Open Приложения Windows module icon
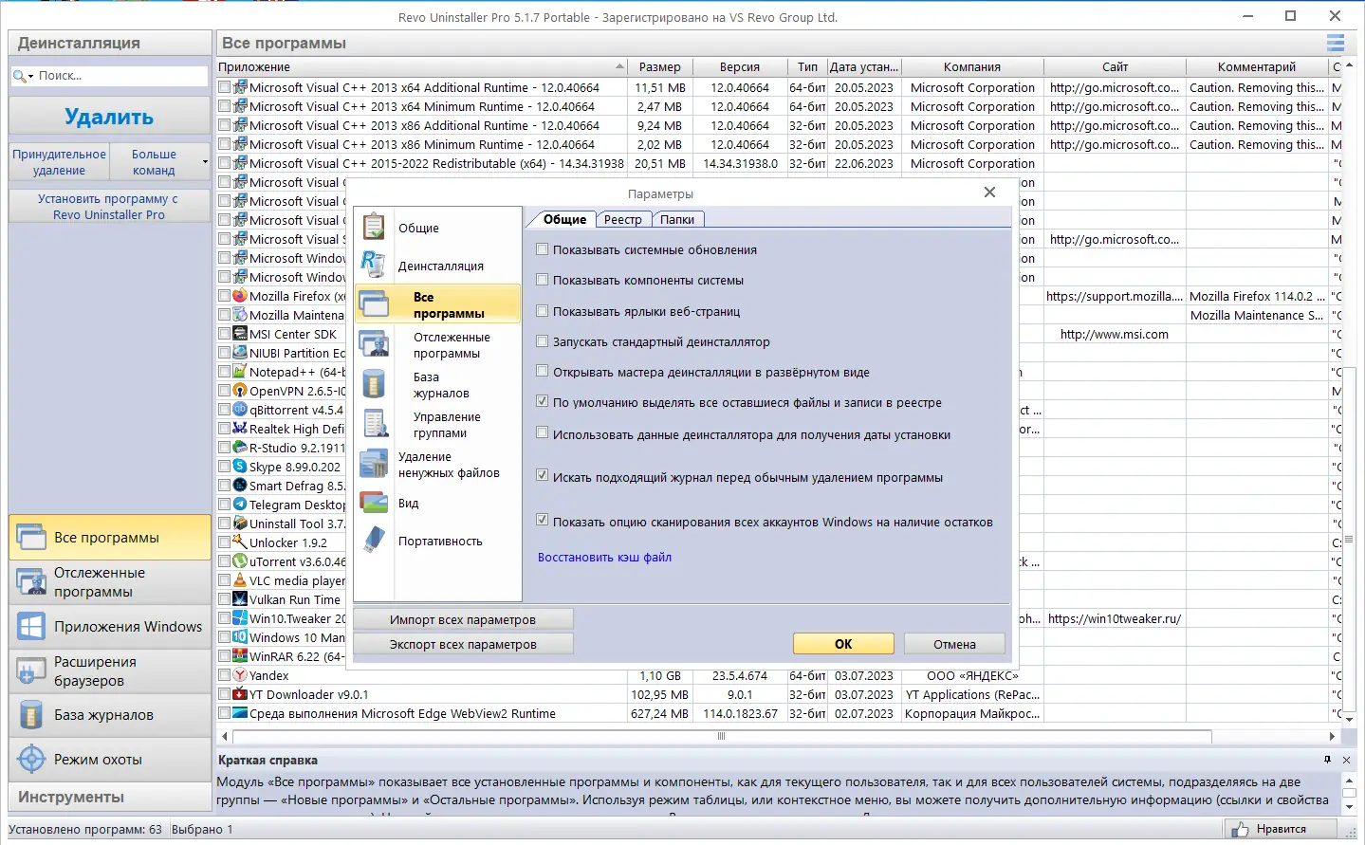 tap(31, 626)
